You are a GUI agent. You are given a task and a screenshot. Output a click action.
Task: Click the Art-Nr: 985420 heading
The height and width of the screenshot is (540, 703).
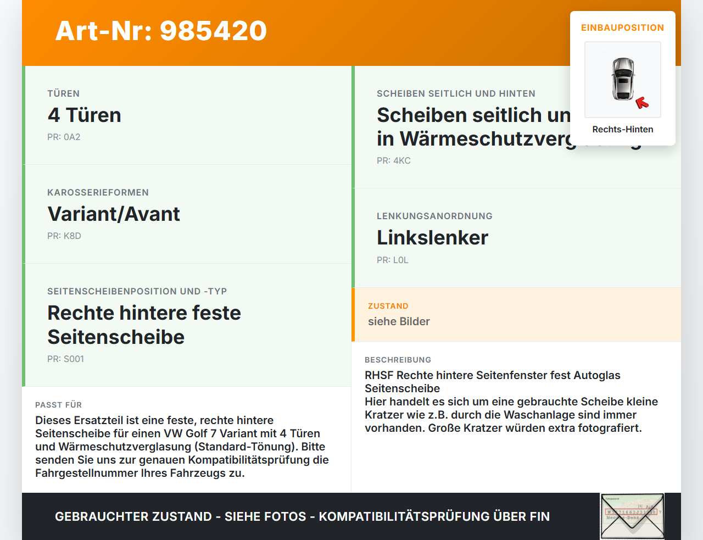(160, 31)
